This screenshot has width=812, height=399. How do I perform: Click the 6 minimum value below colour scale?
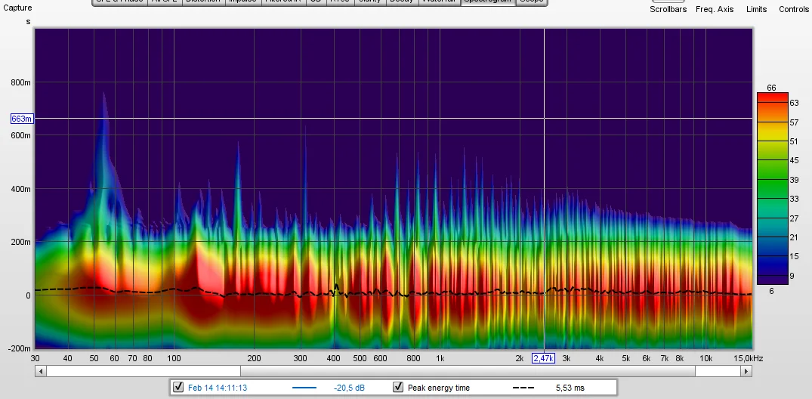coord(772,291)
